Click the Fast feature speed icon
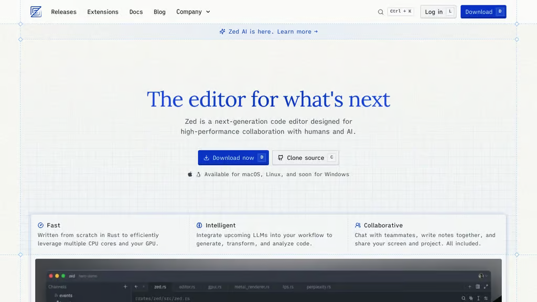Screen dimensions: 537x302 pyautogui.click(x=41, y=225)
